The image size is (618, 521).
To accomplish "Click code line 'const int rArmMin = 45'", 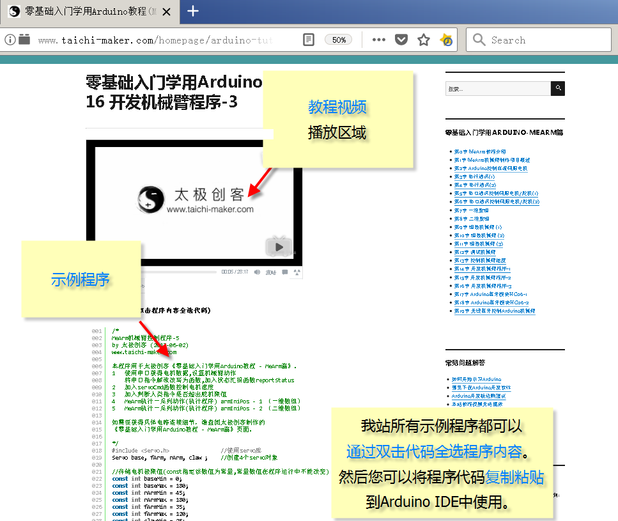I will tap(148, 493).
